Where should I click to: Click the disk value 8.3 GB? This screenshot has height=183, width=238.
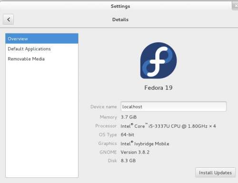click(x=128, y=161)
